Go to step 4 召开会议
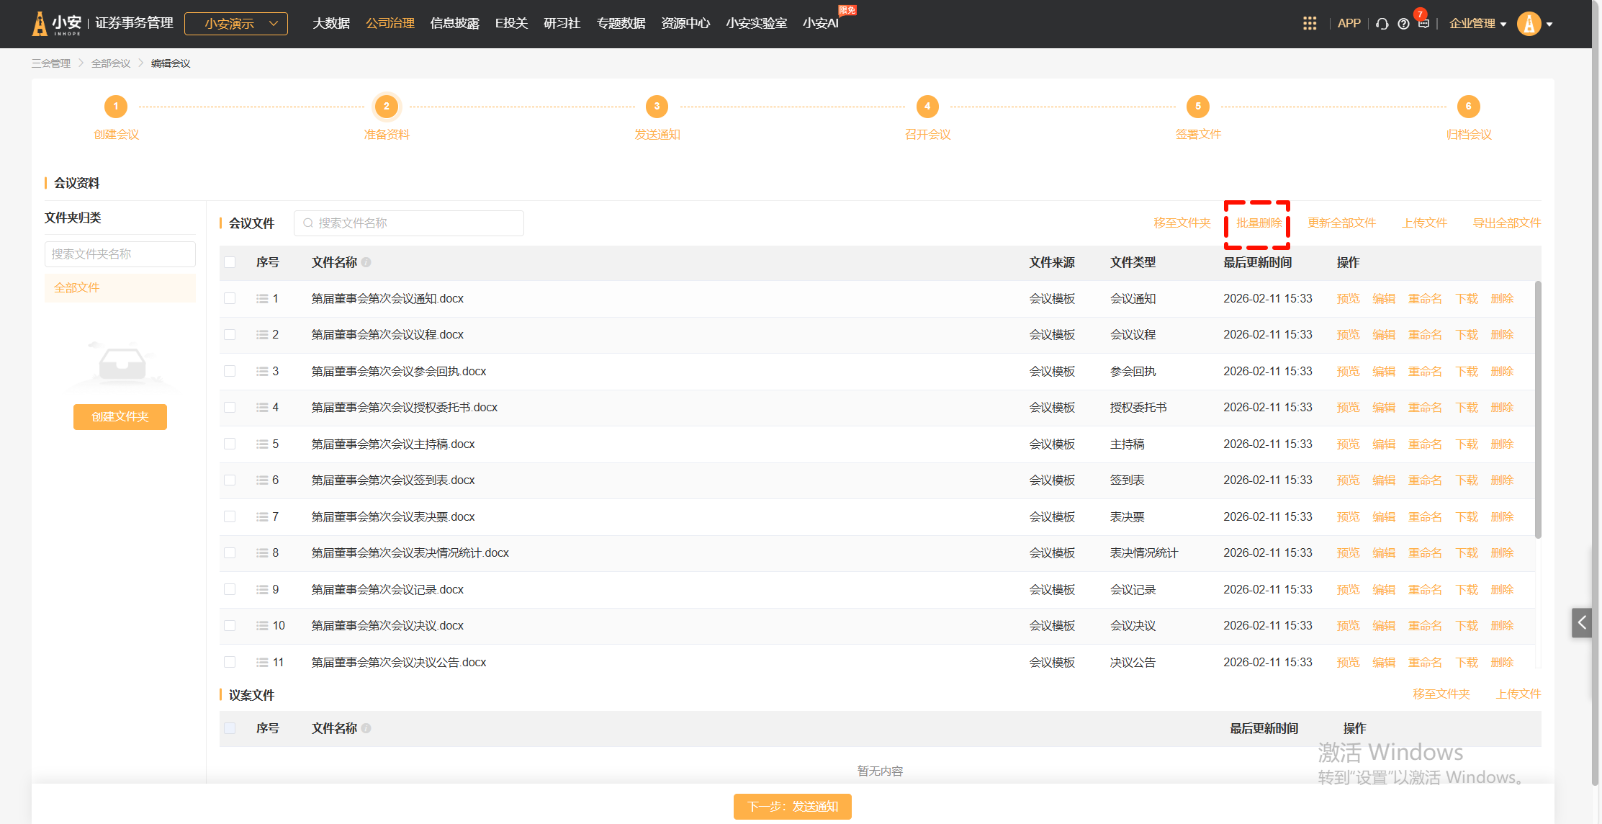Viewport: 1602px width, 824px height. (x=927, y=107)
